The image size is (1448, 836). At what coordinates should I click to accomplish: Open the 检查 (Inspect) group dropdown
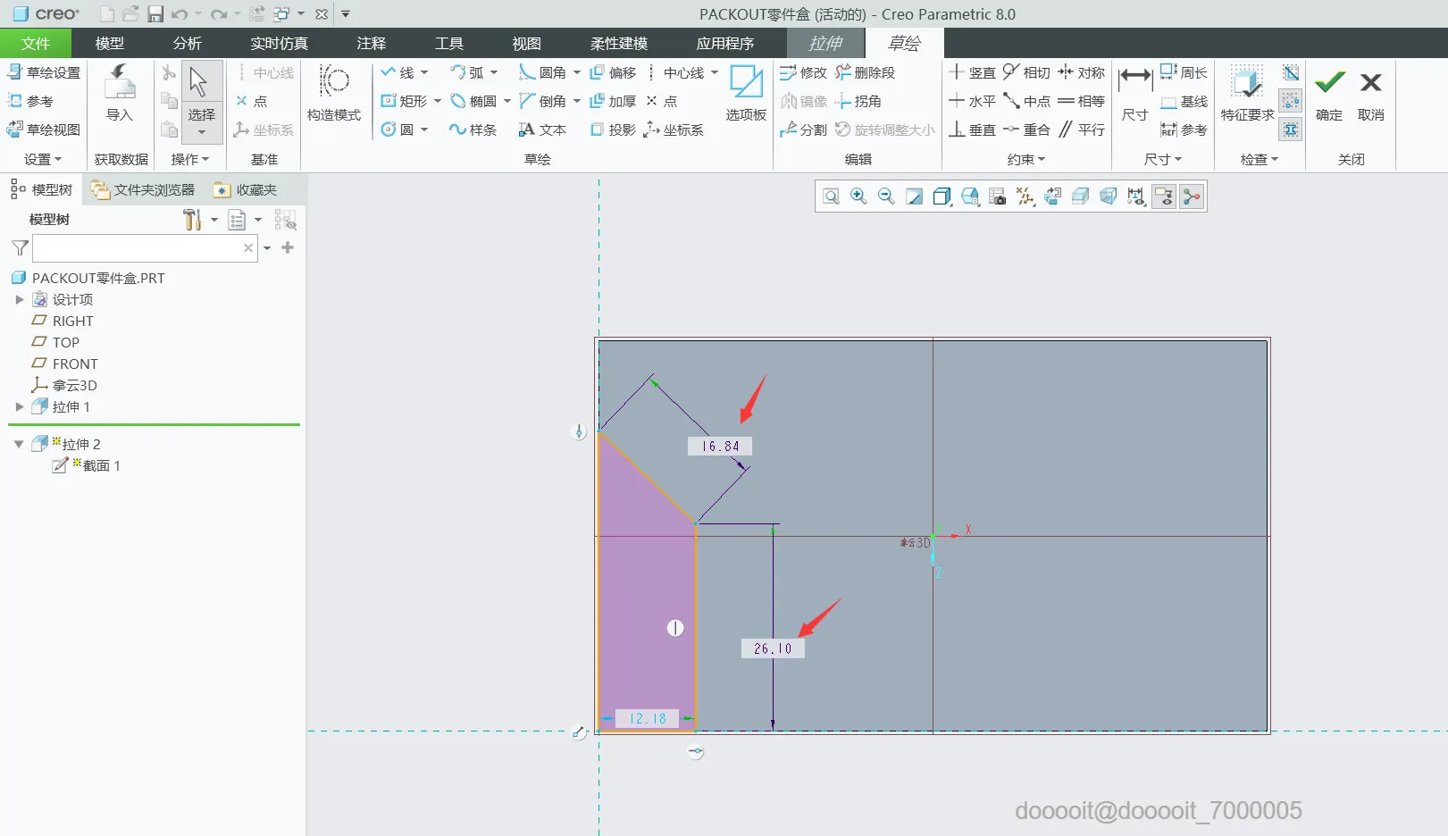1260,159
